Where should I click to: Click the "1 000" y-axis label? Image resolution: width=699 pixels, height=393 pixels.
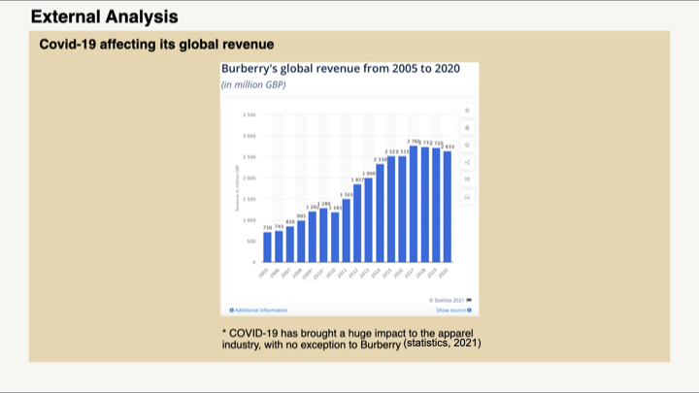point(250,220)
